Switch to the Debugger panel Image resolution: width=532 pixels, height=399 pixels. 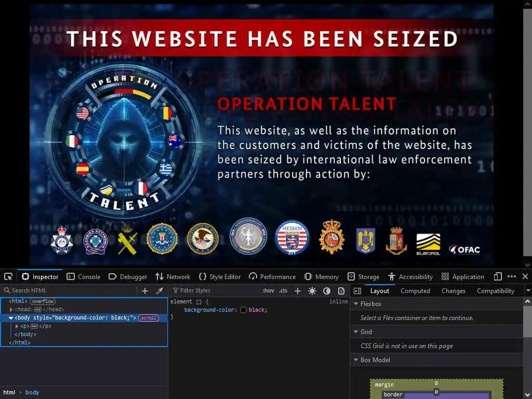128,276
